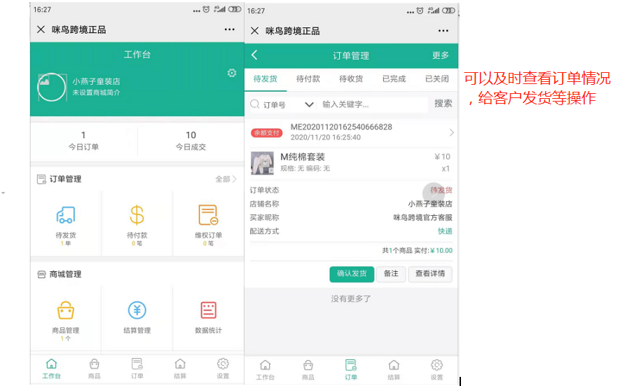Tap the M纯棉套装 product thumbnail
Image resolution: width=627 pixels, height=386 pixels.
(x=262, y=163)
